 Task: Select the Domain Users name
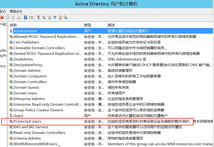click(x=25, y=93)
